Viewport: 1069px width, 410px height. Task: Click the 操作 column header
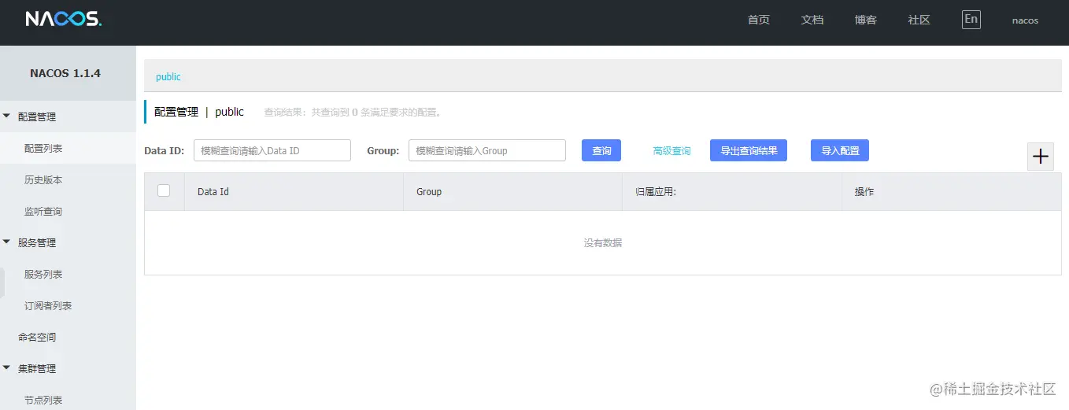[x=951, y=191]
